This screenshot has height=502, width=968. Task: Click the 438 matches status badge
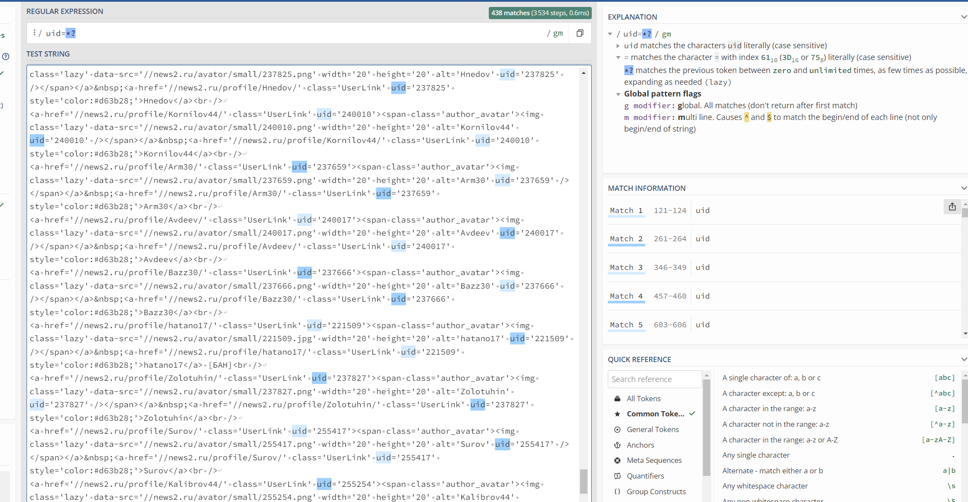[540, 13]
